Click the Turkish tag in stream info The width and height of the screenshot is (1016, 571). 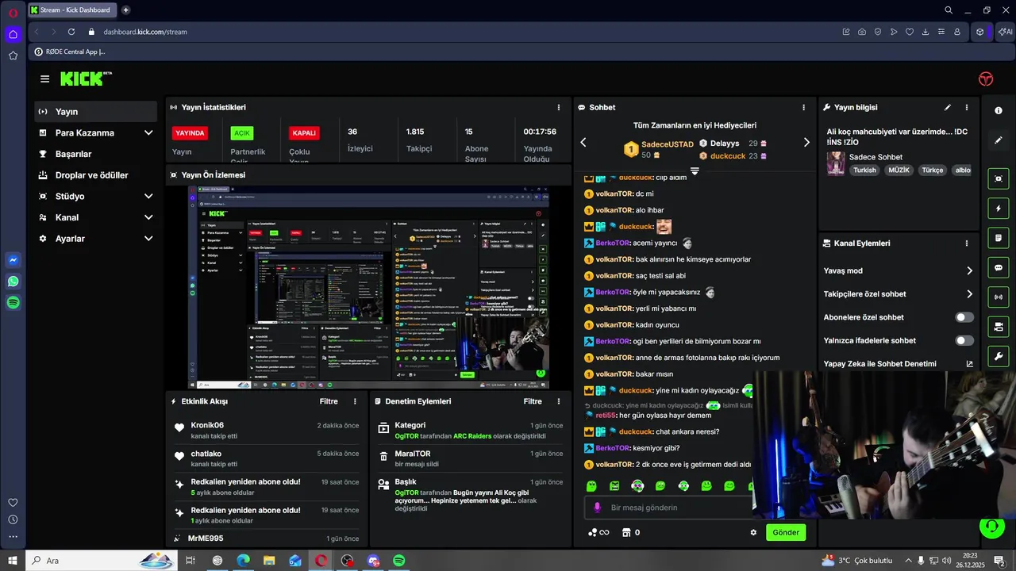(864, 170)
